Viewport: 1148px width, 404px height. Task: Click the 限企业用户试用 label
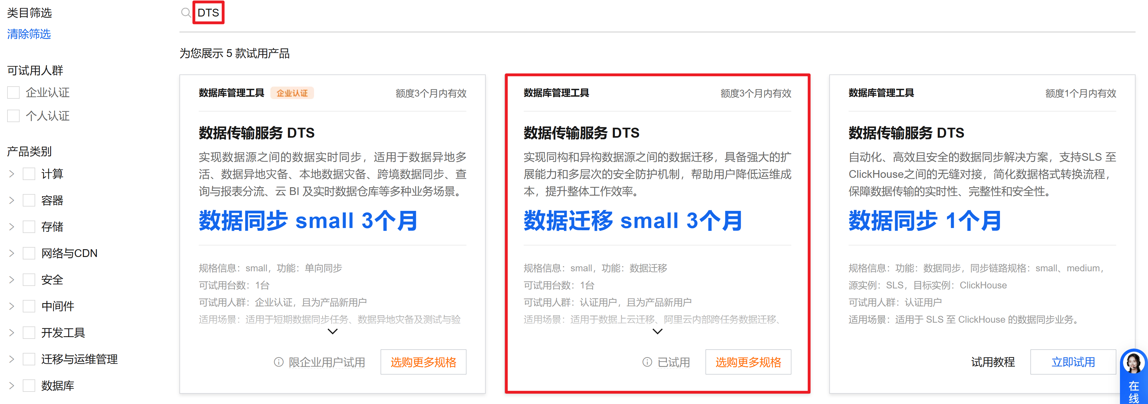pyautogui.click(x=327, y=362)
